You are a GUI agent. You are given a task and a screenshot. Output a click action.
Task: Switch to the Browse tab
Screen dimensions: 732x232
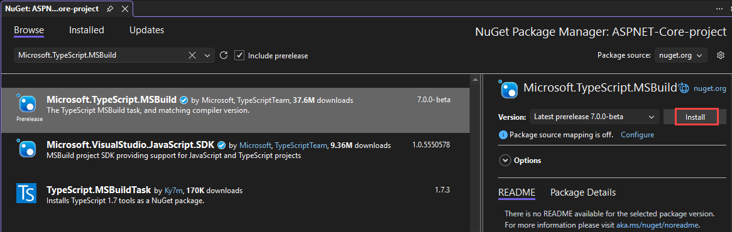pyautogui.click(x=28, y=30)
